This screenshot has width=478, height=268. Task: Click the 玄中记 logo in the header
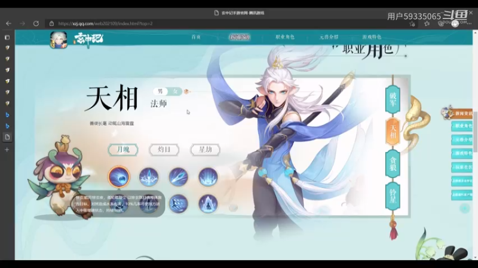point(88,39)
